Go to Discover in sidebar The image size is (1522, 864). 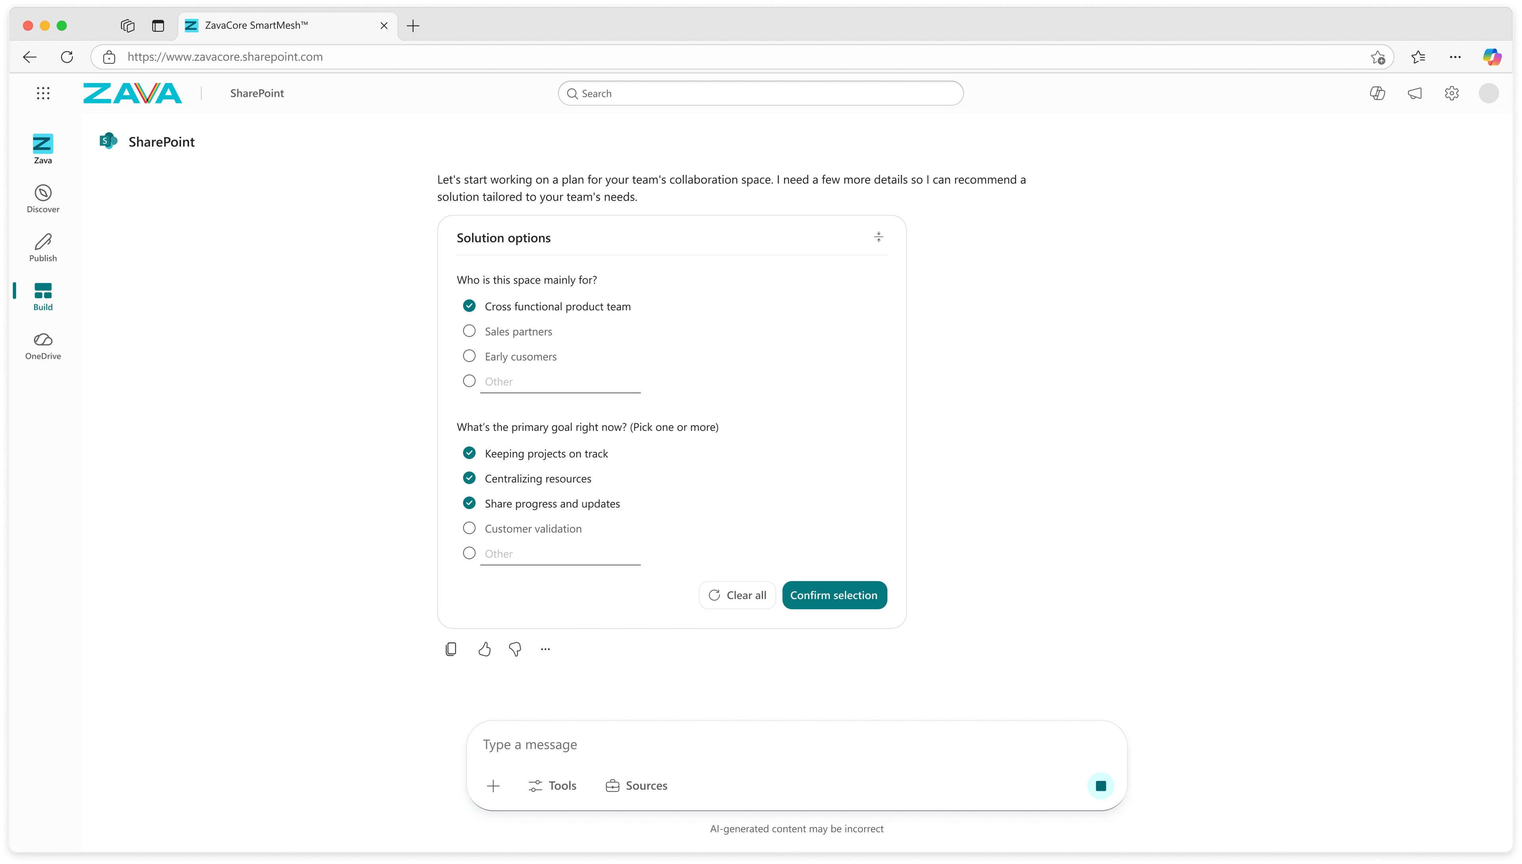[43, 198]
